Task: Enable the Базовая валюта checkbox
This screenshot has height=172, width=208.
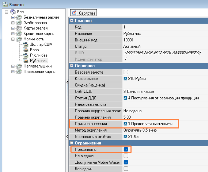Action: pos(126,72)
